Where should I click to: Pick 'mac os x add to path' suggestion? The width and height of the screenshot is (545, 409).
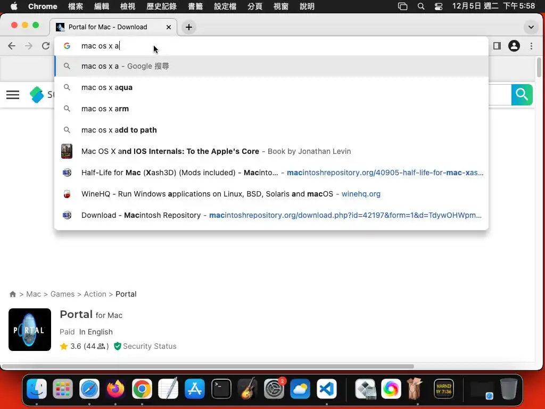click(271, 130)
